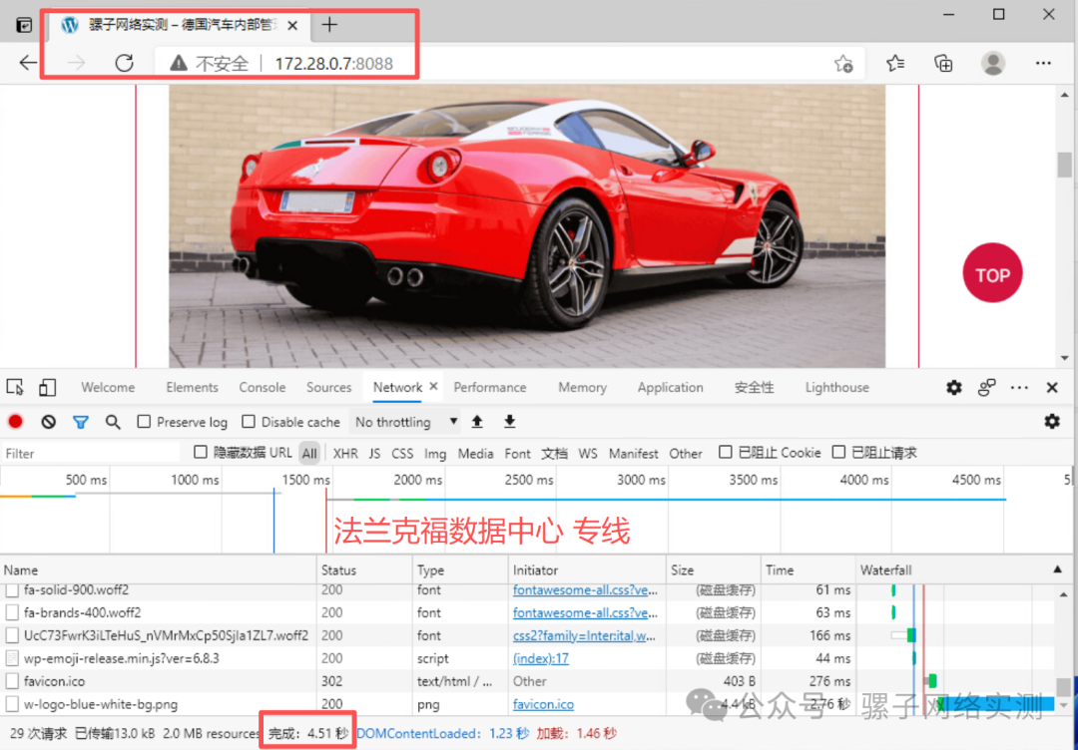Viewport: 1078px width, 750px height.
Task: Open the Lighthouse tab
Action: (x=836, y=387)
